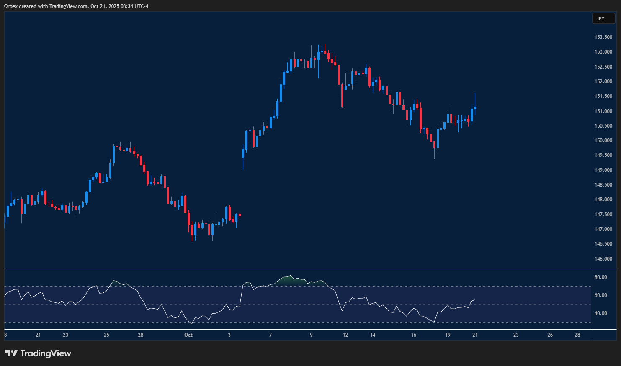621x366 pixels.
Task: Select the 9 date marker on time axis
Action: [x=311, y=335]
